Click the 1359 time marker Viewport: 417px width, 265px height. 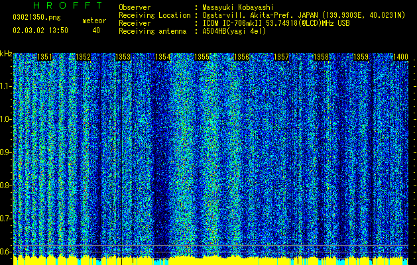click(x=361, y=57)
